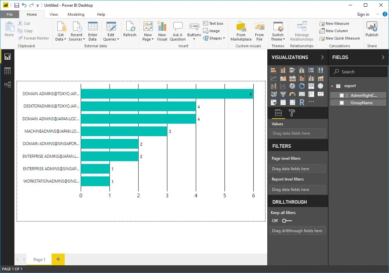Select the Pie chart visualization

(292, 86)
